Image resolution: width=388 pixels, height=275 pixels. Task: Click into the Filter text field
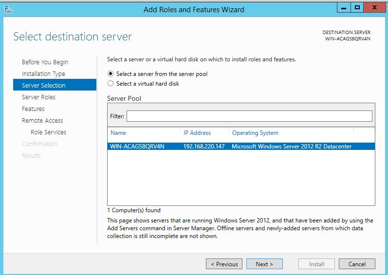pyautogui.click(x=249, y=116)
